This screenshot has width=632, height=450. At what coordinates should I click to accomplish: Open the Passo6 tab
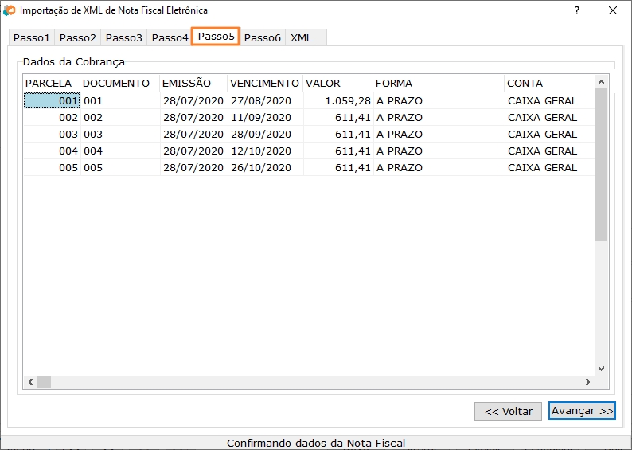263,37
